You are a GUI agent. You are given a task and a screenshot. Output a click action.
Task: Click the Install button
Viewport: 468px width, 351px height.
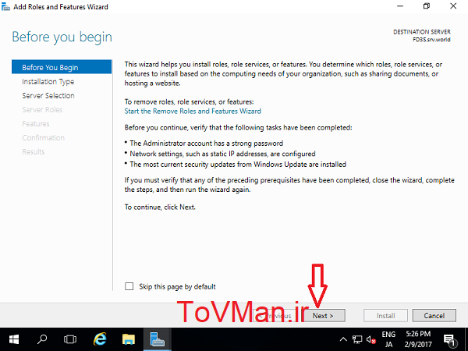(x=385, y=315)
